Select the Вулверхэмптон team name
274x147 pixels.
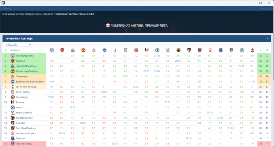24,118
